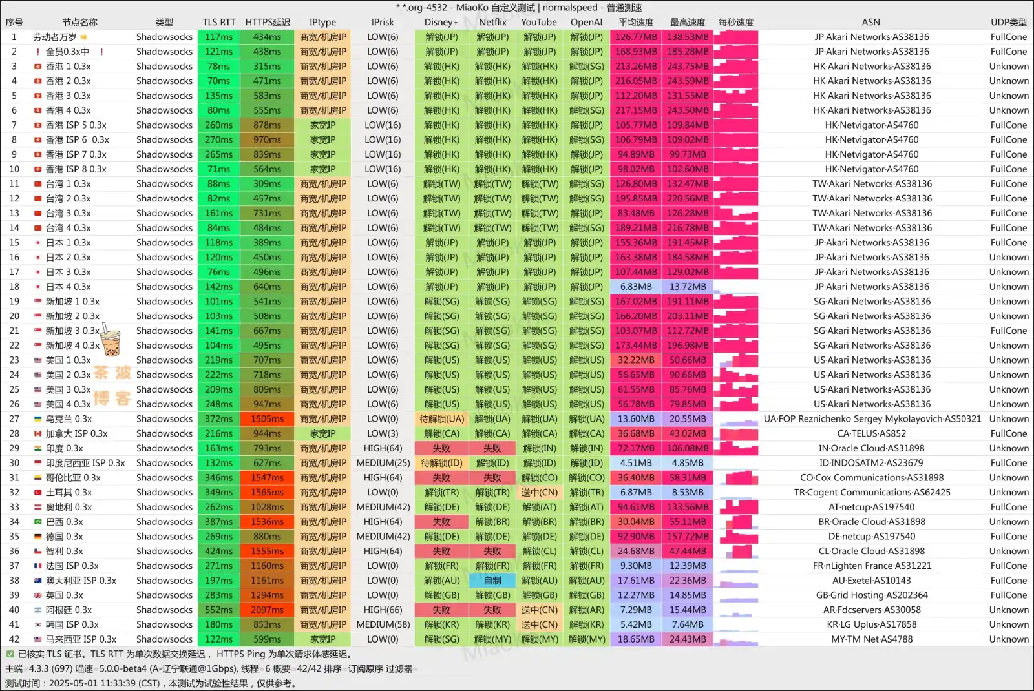1034x691 pixels.
Task: Select the ASN column header
Action: (x=870, y=22)
